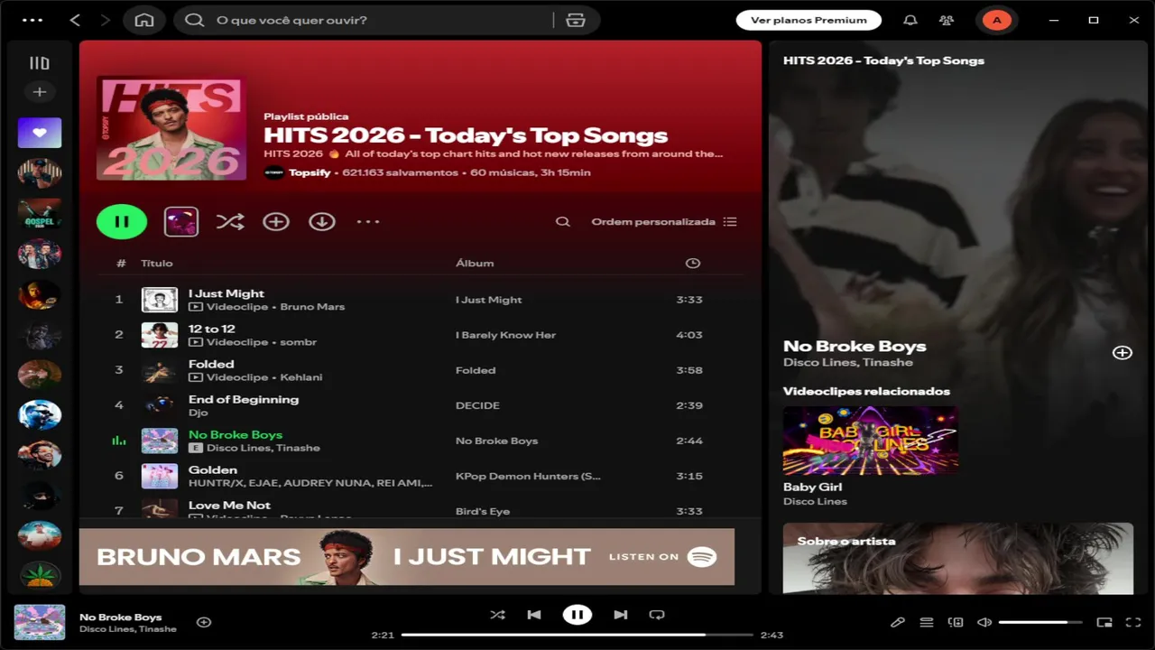Viewport: 1155px width, 650px height.
Task: Enter fullscreen mode
Action: [1133, 622]
